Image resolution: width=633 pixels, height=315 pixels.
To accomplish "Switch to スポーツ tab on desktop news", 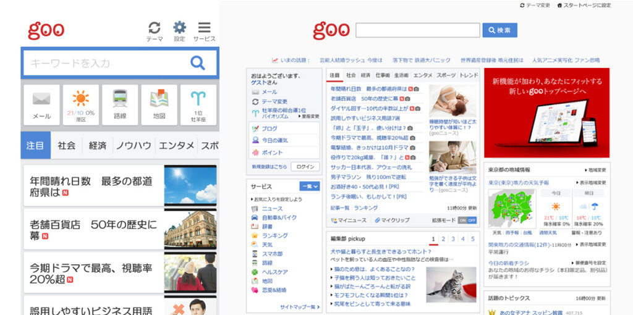I will point(446,75).
